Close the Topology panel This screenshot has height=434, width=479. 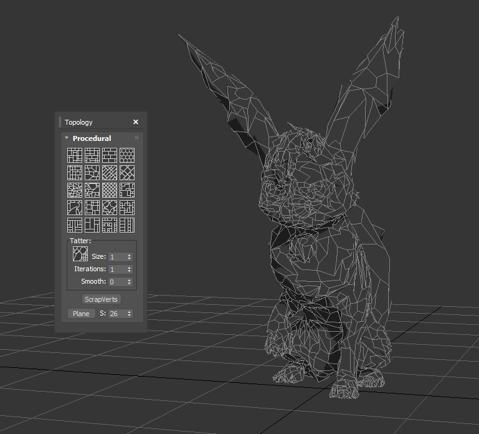click(136, 122)
